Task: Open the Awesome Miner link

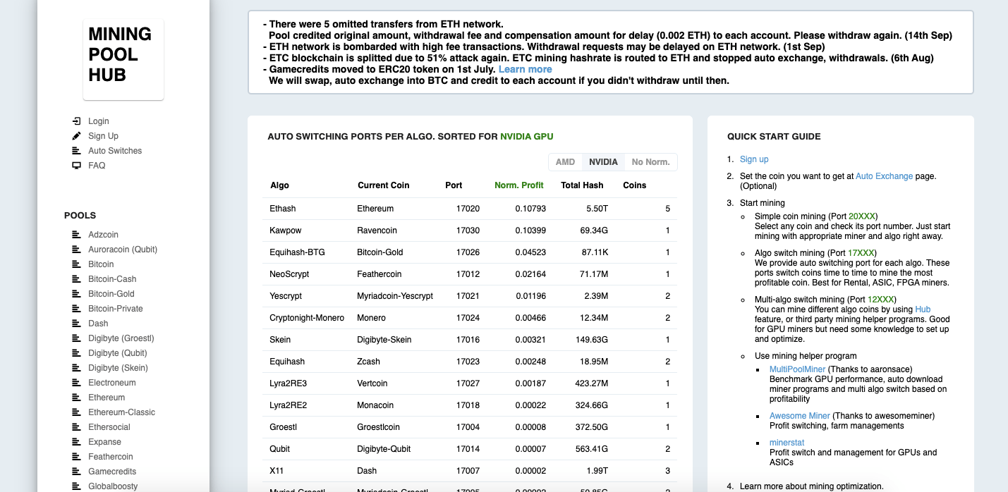Action: (x=799, y=416)
